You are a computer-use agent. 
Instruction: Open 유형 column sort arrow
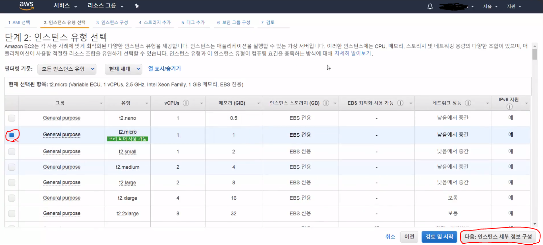coord(147,103)
